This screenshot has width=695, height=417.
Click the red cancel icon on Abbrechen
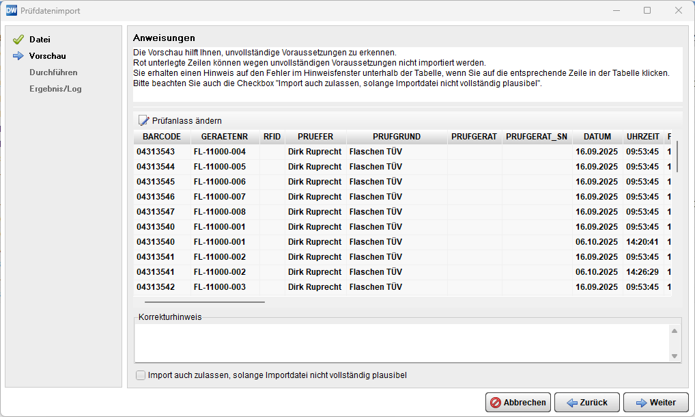496,403
